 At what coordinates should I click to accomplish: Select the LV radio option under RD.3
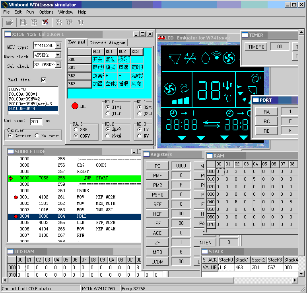point(140,129)
